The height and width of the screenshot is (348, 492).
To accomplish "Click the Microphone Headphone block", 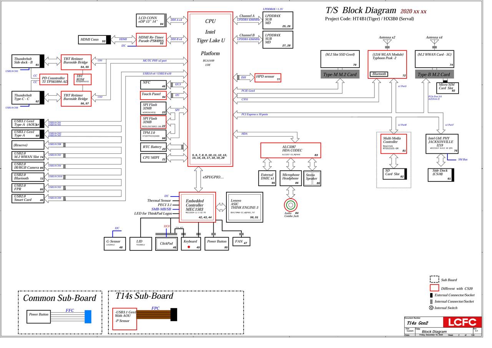I will 291,178.
